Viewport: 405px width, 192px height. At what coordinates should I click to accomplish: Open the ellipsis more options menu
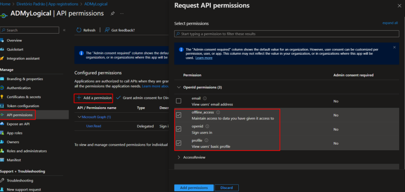[x=122, y=13]
